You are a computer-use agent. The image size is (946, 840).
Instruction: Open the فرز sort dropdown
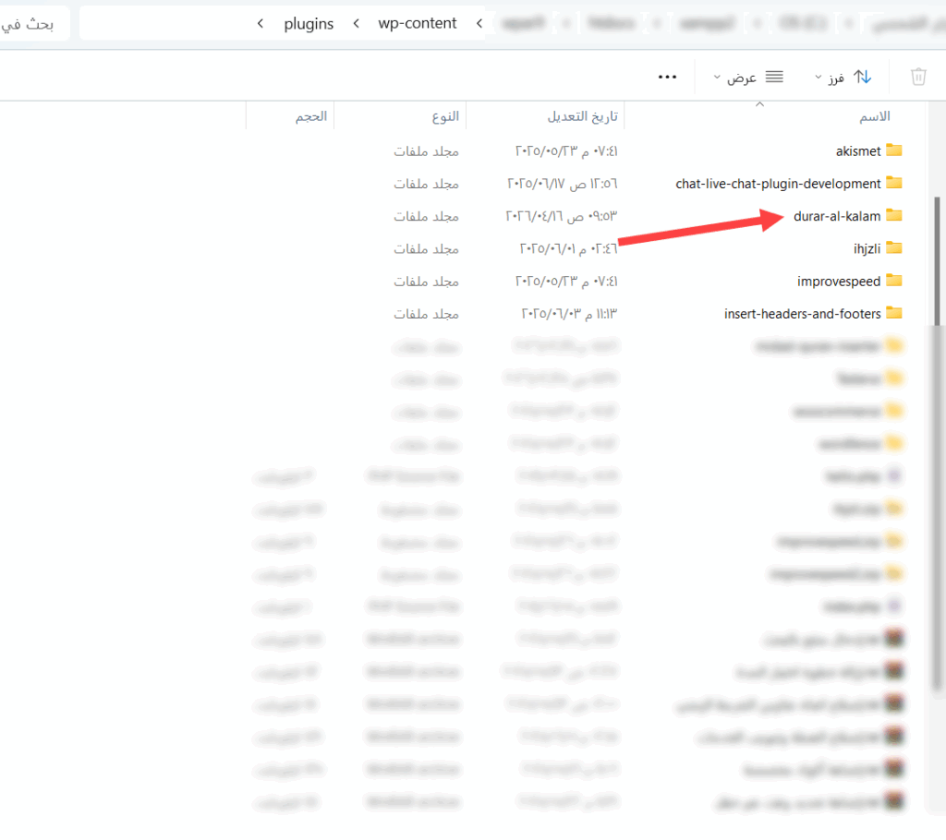[x=830, y=78]
